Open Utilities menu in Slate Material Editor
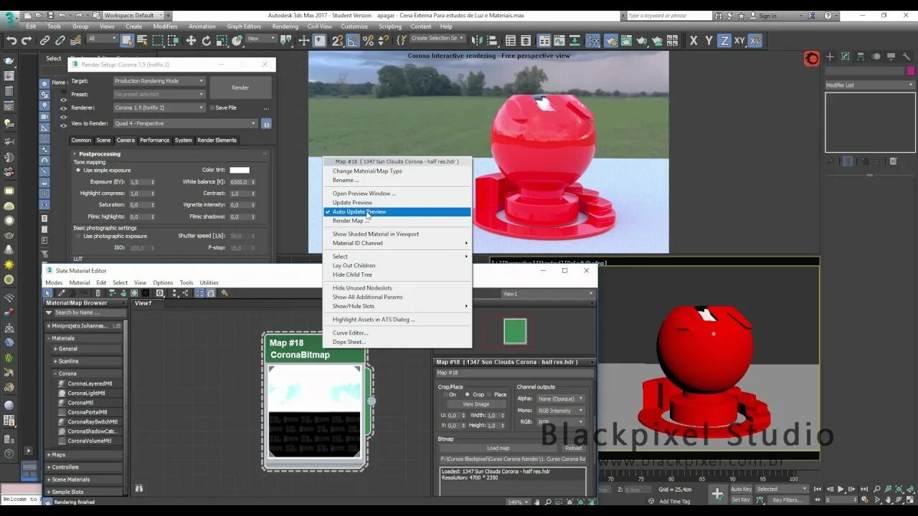918x516 pixels. coord(209,282)
